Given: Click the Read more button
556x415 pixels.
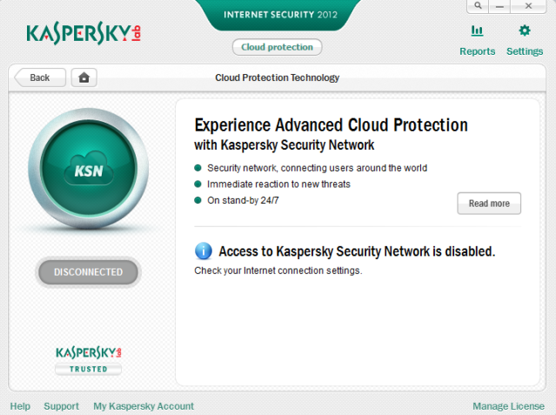Looking at the screenshot, I should click(x=489, y=204).
